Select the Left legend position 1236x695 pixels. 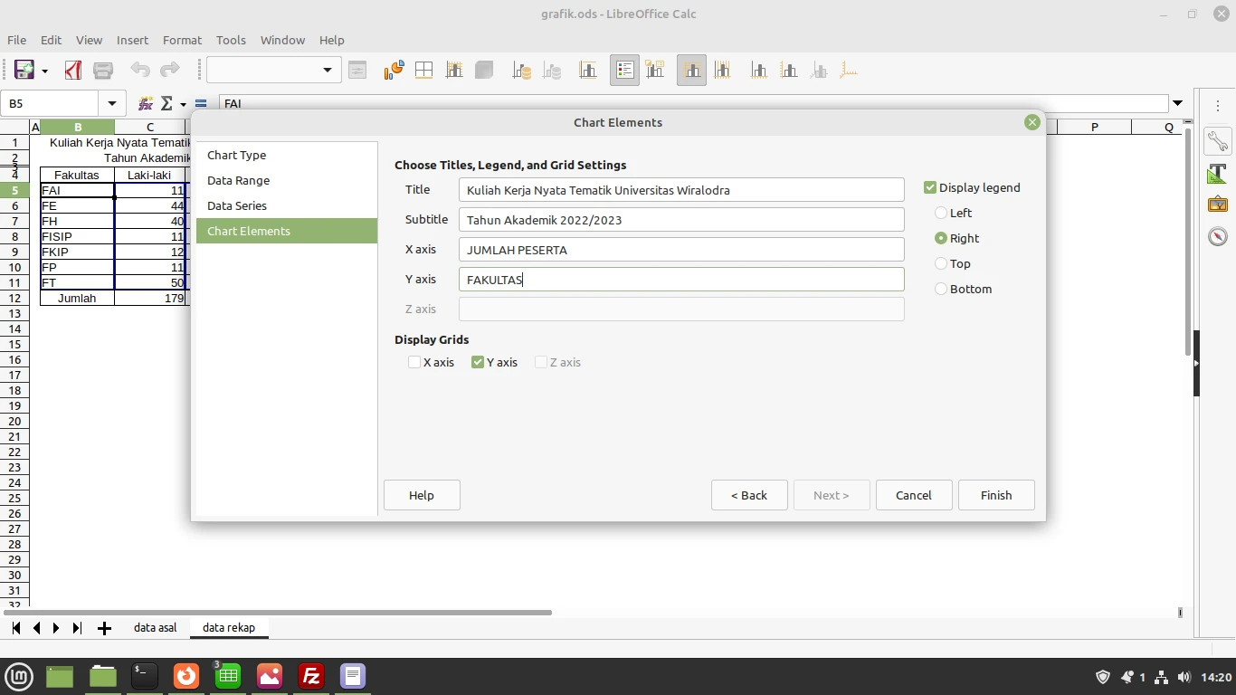(941, 213)
